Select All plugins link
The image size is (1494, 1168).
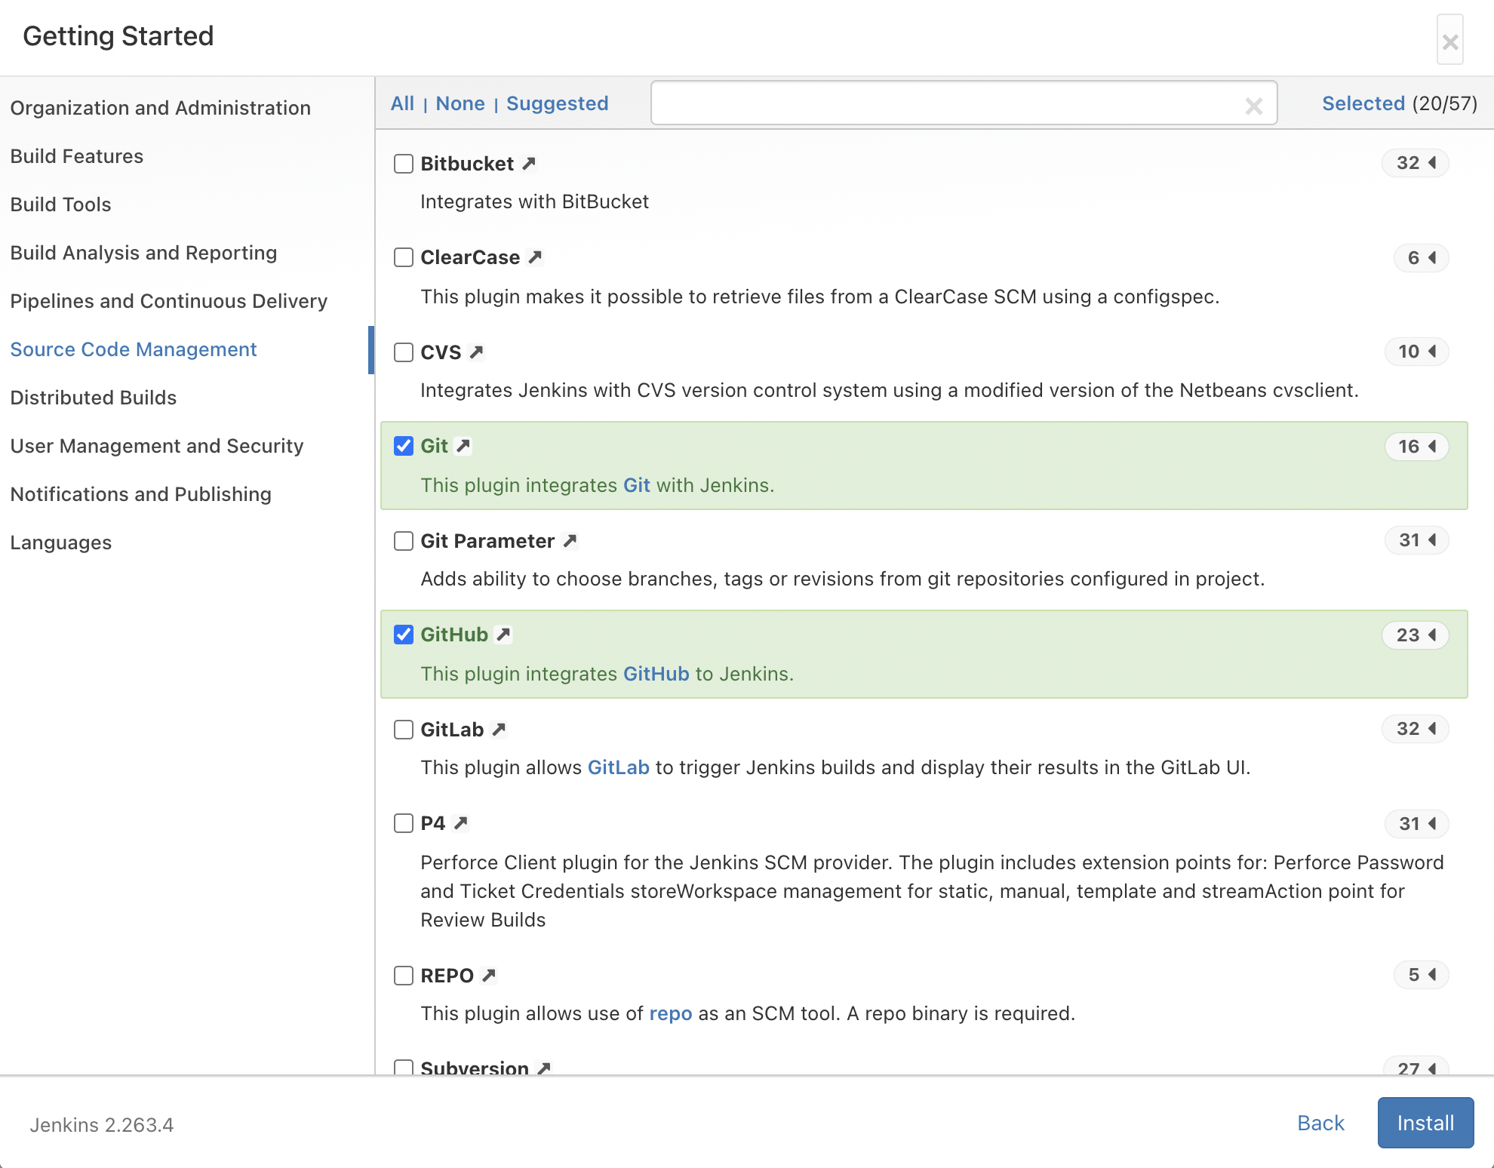pos(403,103)
